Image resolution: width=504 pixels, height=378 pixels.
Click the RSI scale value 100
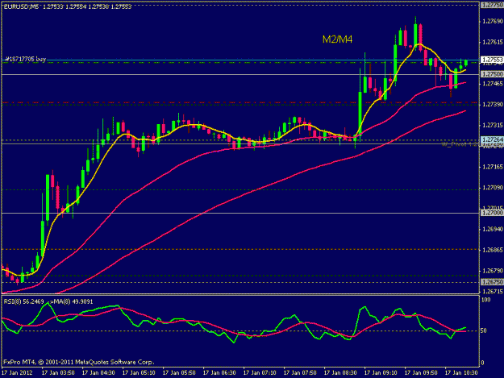[x=486, y=300]
